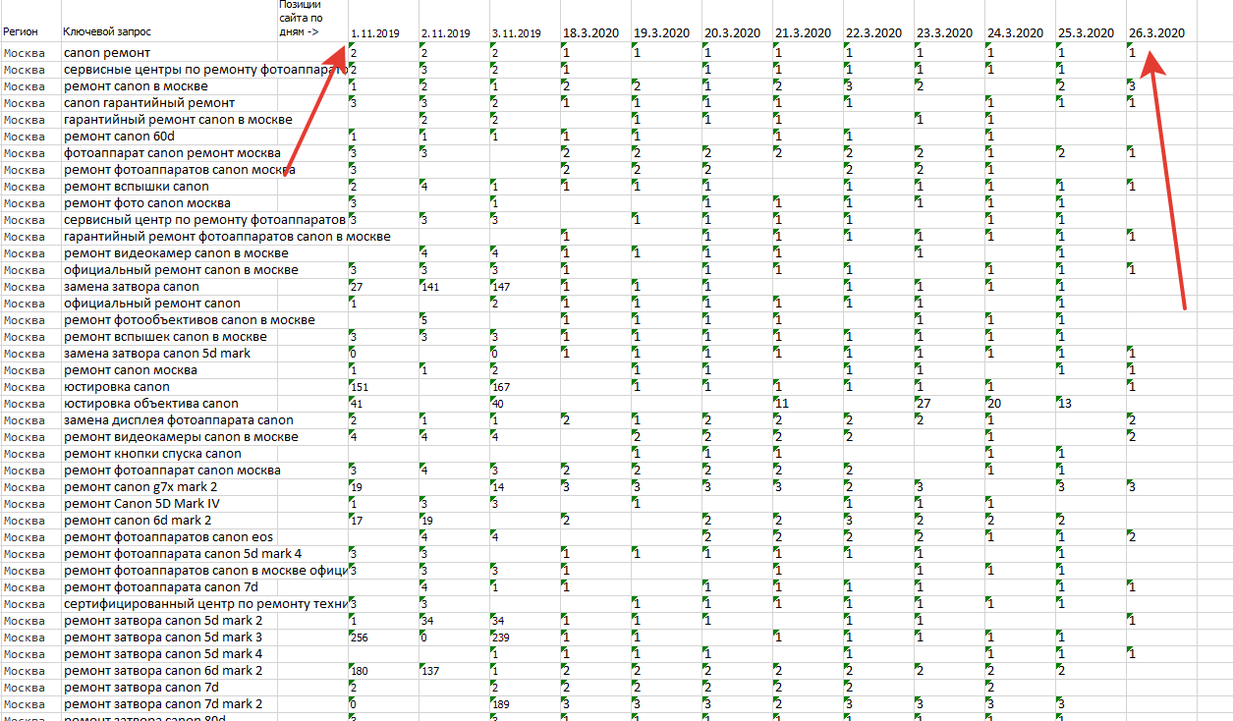
Task: Select keyword "ремонт затвора canon 5d mark 2"
Action: pos(163,620)
